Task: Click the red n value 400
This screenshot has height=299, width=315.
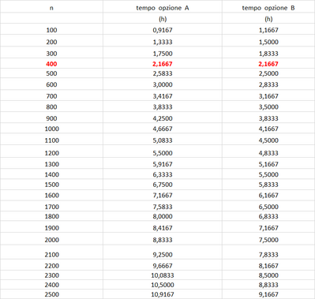Action: [x=51, y=64]
